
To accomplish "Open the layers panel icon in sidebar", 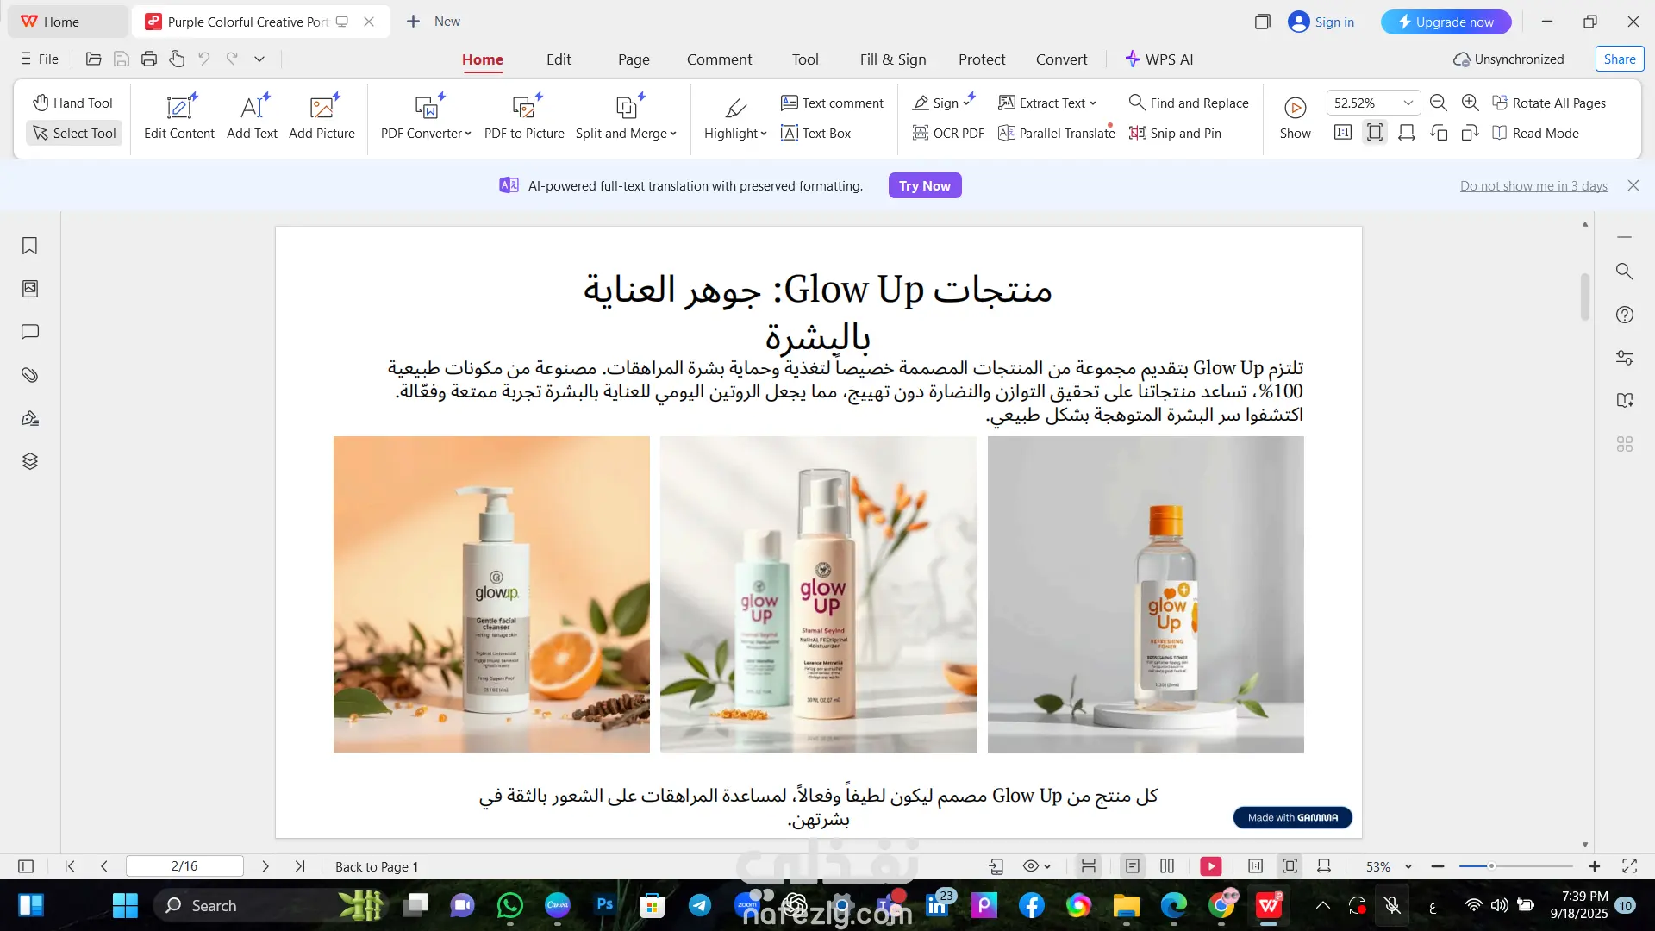I will 29,461.
